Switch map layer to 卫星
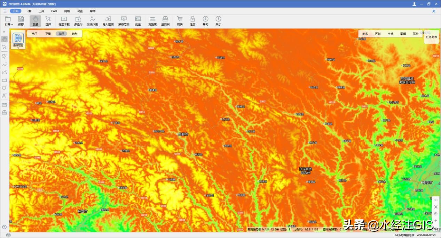441x238 pixels. coord(48,34)
